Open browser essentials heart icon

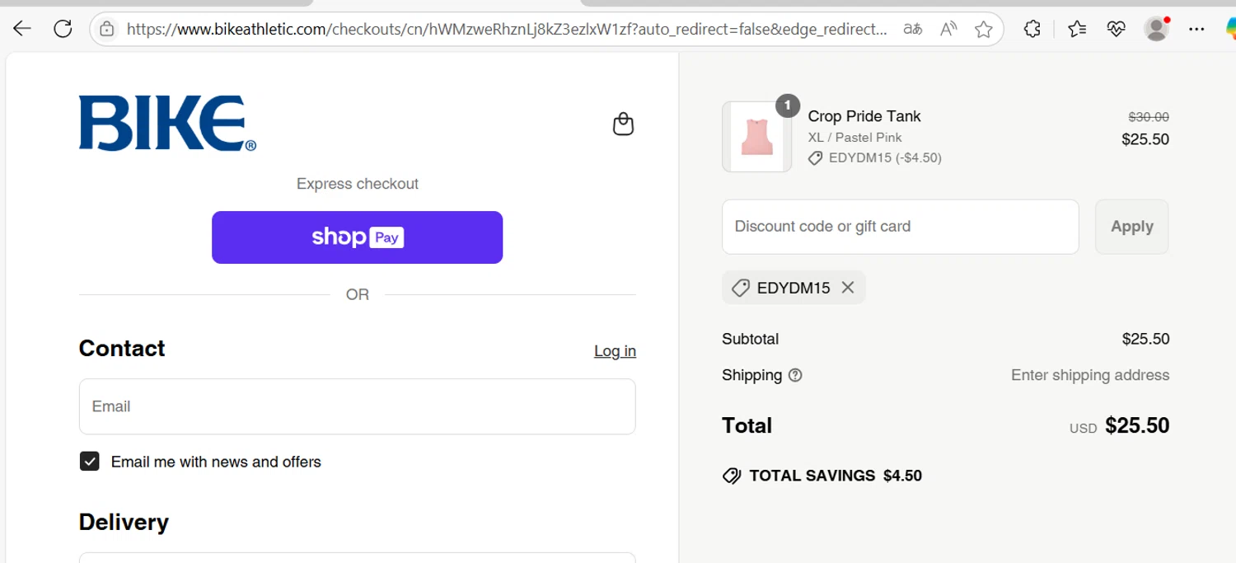tap(1117, 30)
